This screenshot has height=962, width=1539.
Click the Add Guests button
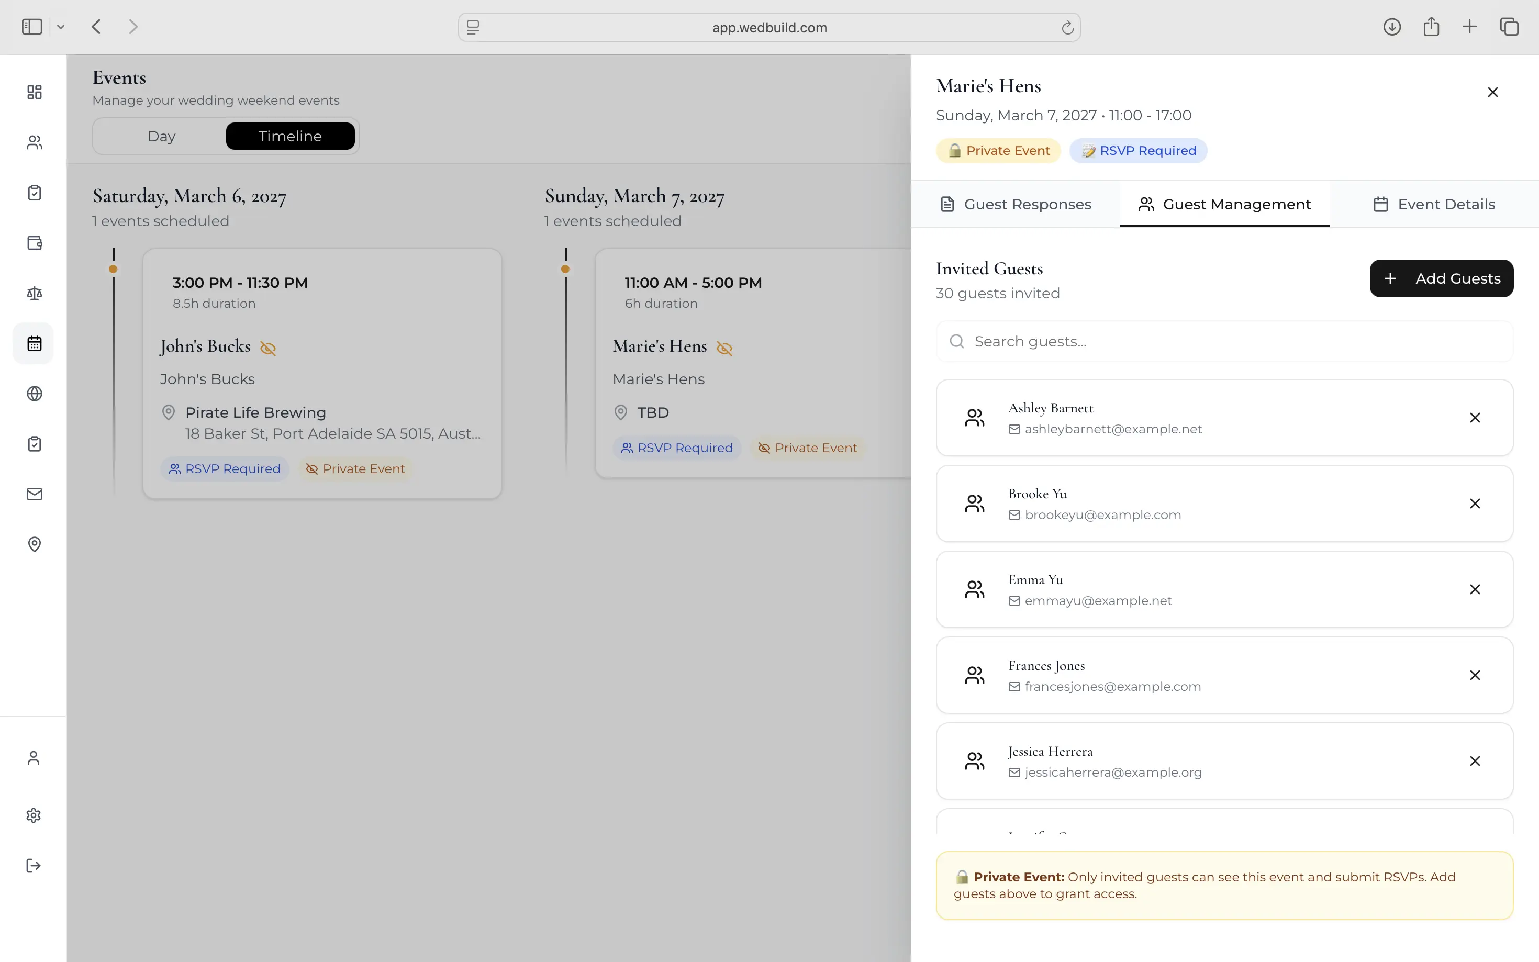[1441, 278]
